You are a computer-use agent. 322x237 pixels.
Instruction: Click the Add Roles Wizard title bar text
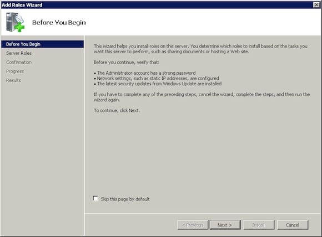tap(22, 5)
